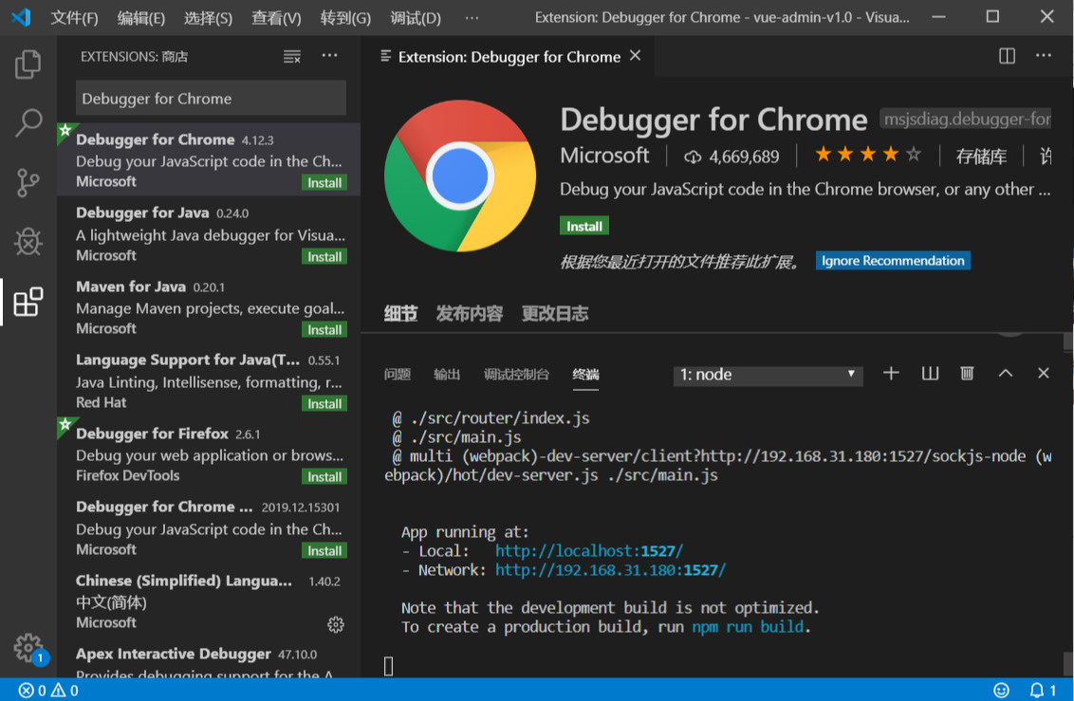The image size is (1074, 701).
Task: Toggle maximize panel with the chevron
Action: 1005,373
